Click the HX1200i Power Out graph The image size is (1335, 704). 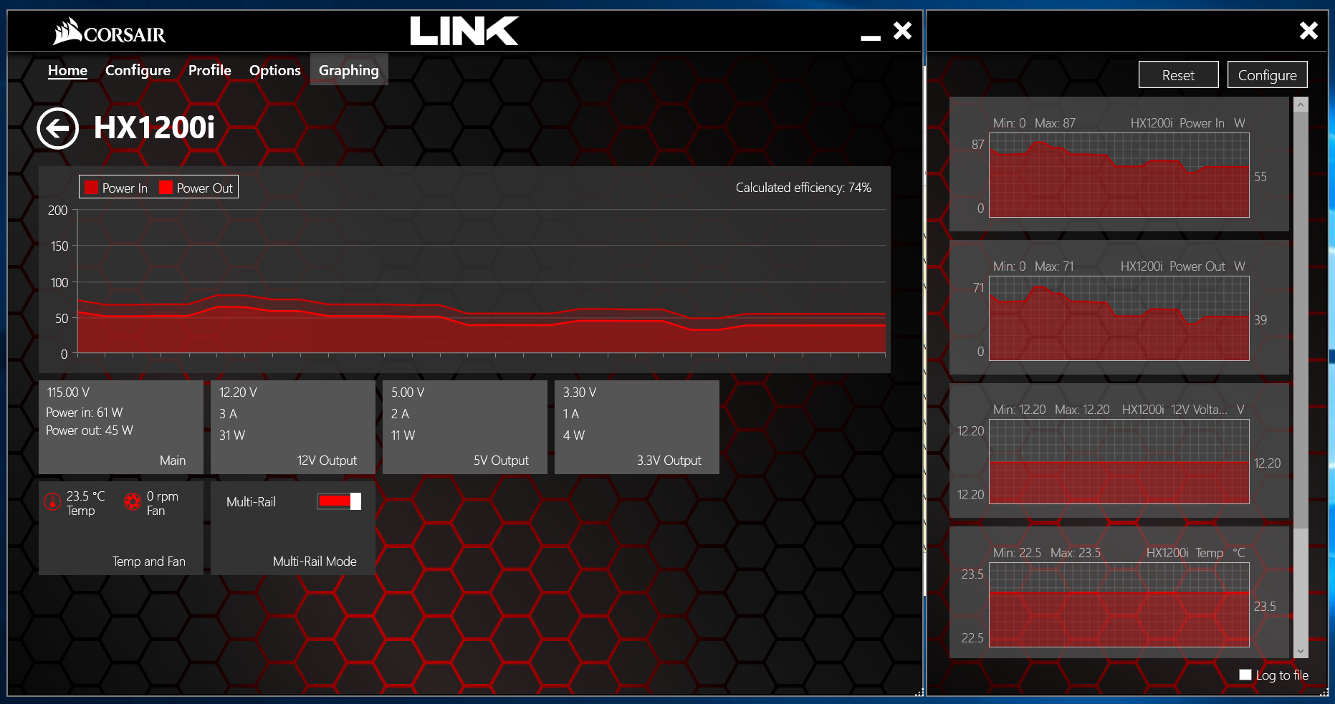(1119, 318)
